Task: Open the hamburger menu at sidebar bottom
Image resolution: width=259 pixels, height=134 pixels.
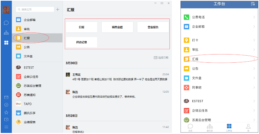Action: tap(6, 127)
